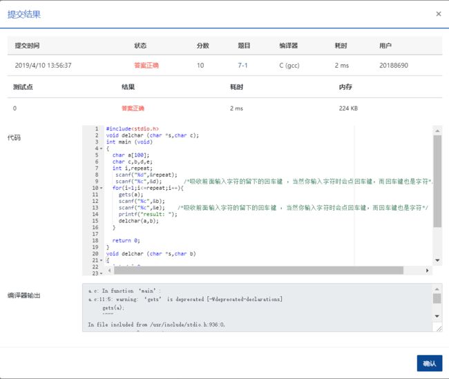Click the 编译器 column header
The width and height of the screenshot is (449, 379).
pyautogui.click(x=289, y=46)
